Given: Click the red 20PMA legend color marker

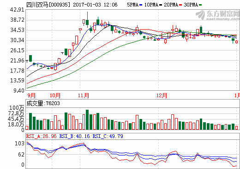Looking at the screenshot, I should pos(180,5).
